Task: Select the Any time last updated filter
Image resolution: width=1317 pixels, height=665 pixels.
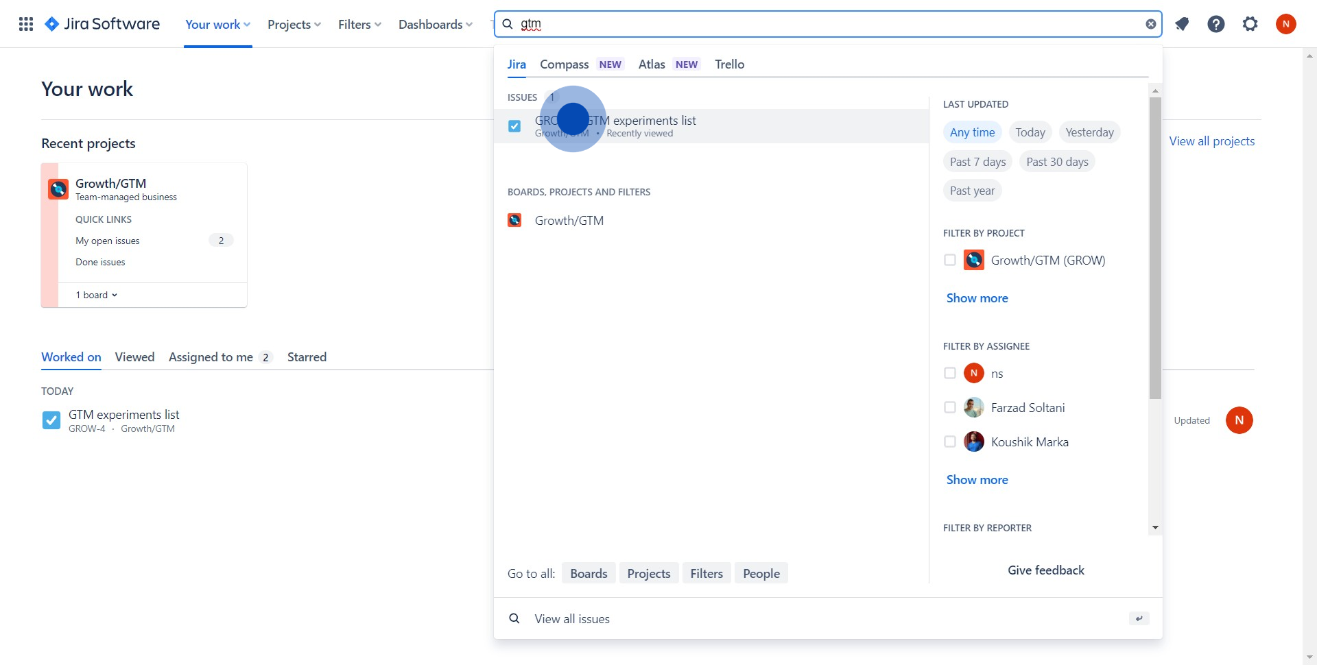Action: tap(973, 132)
